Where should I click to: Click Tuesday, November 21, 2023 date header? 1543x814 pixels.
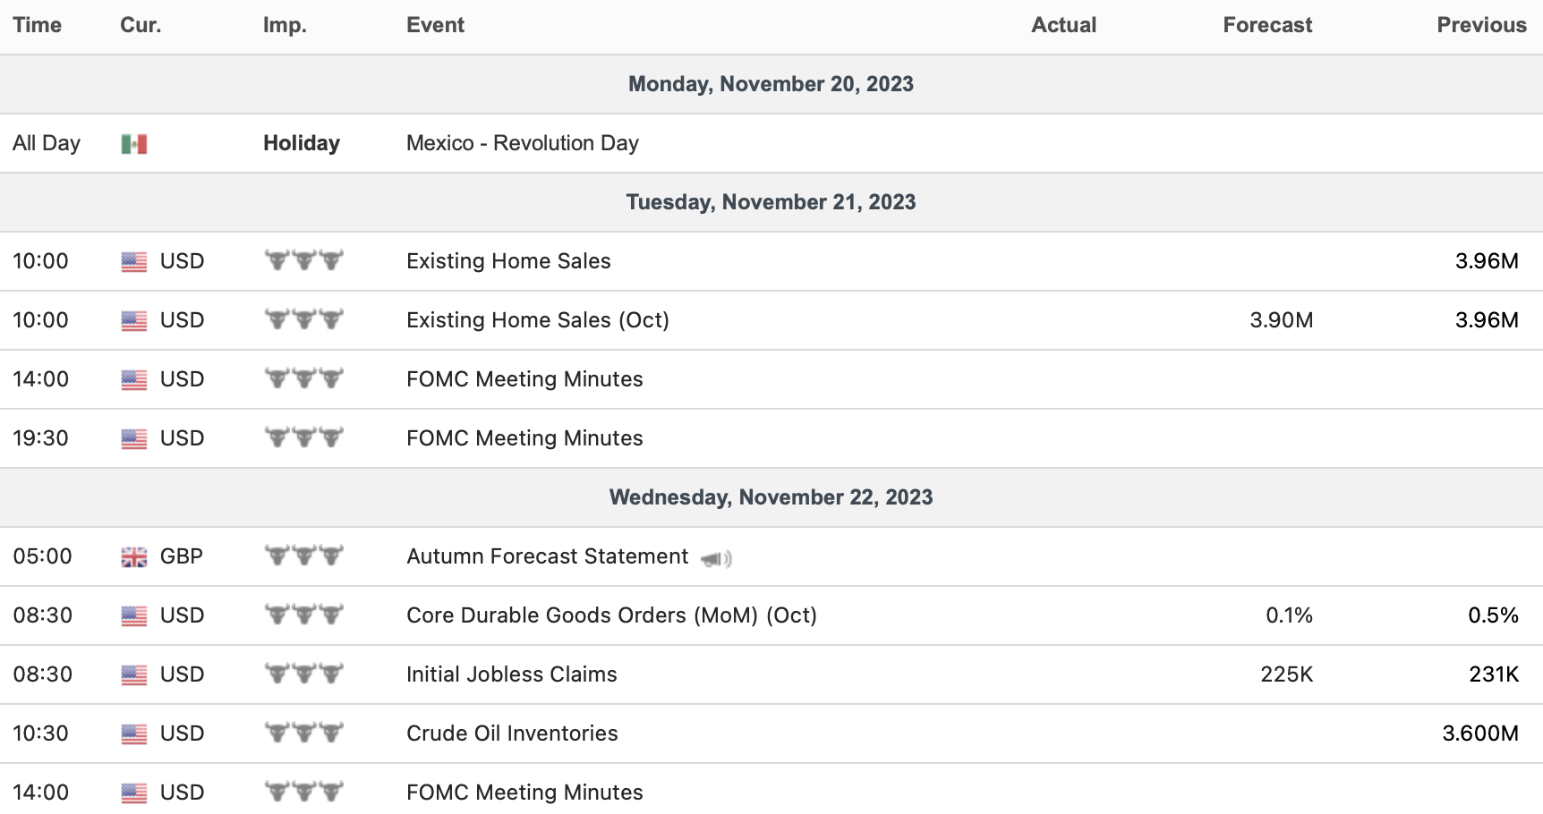[x=771, y=202]
